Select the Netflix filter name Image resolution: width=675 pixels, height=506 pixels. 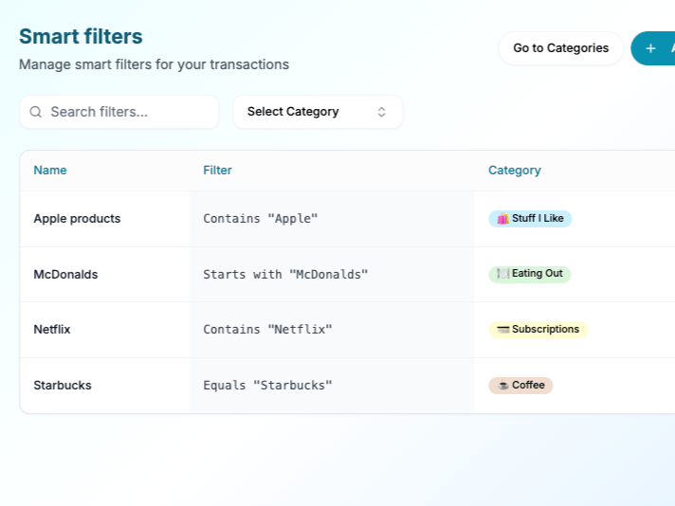[x=51, y=330]
